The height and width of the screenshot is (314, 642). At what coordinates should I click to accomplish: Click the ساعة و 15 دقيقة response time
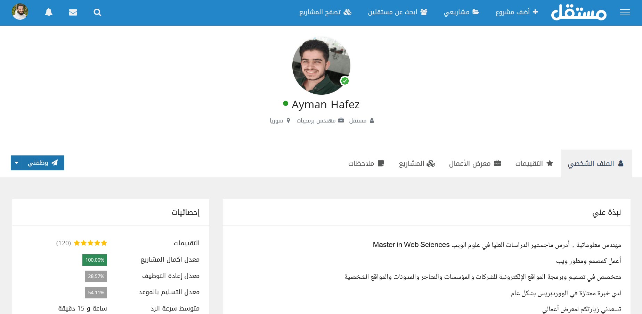(x=83, y=308)
